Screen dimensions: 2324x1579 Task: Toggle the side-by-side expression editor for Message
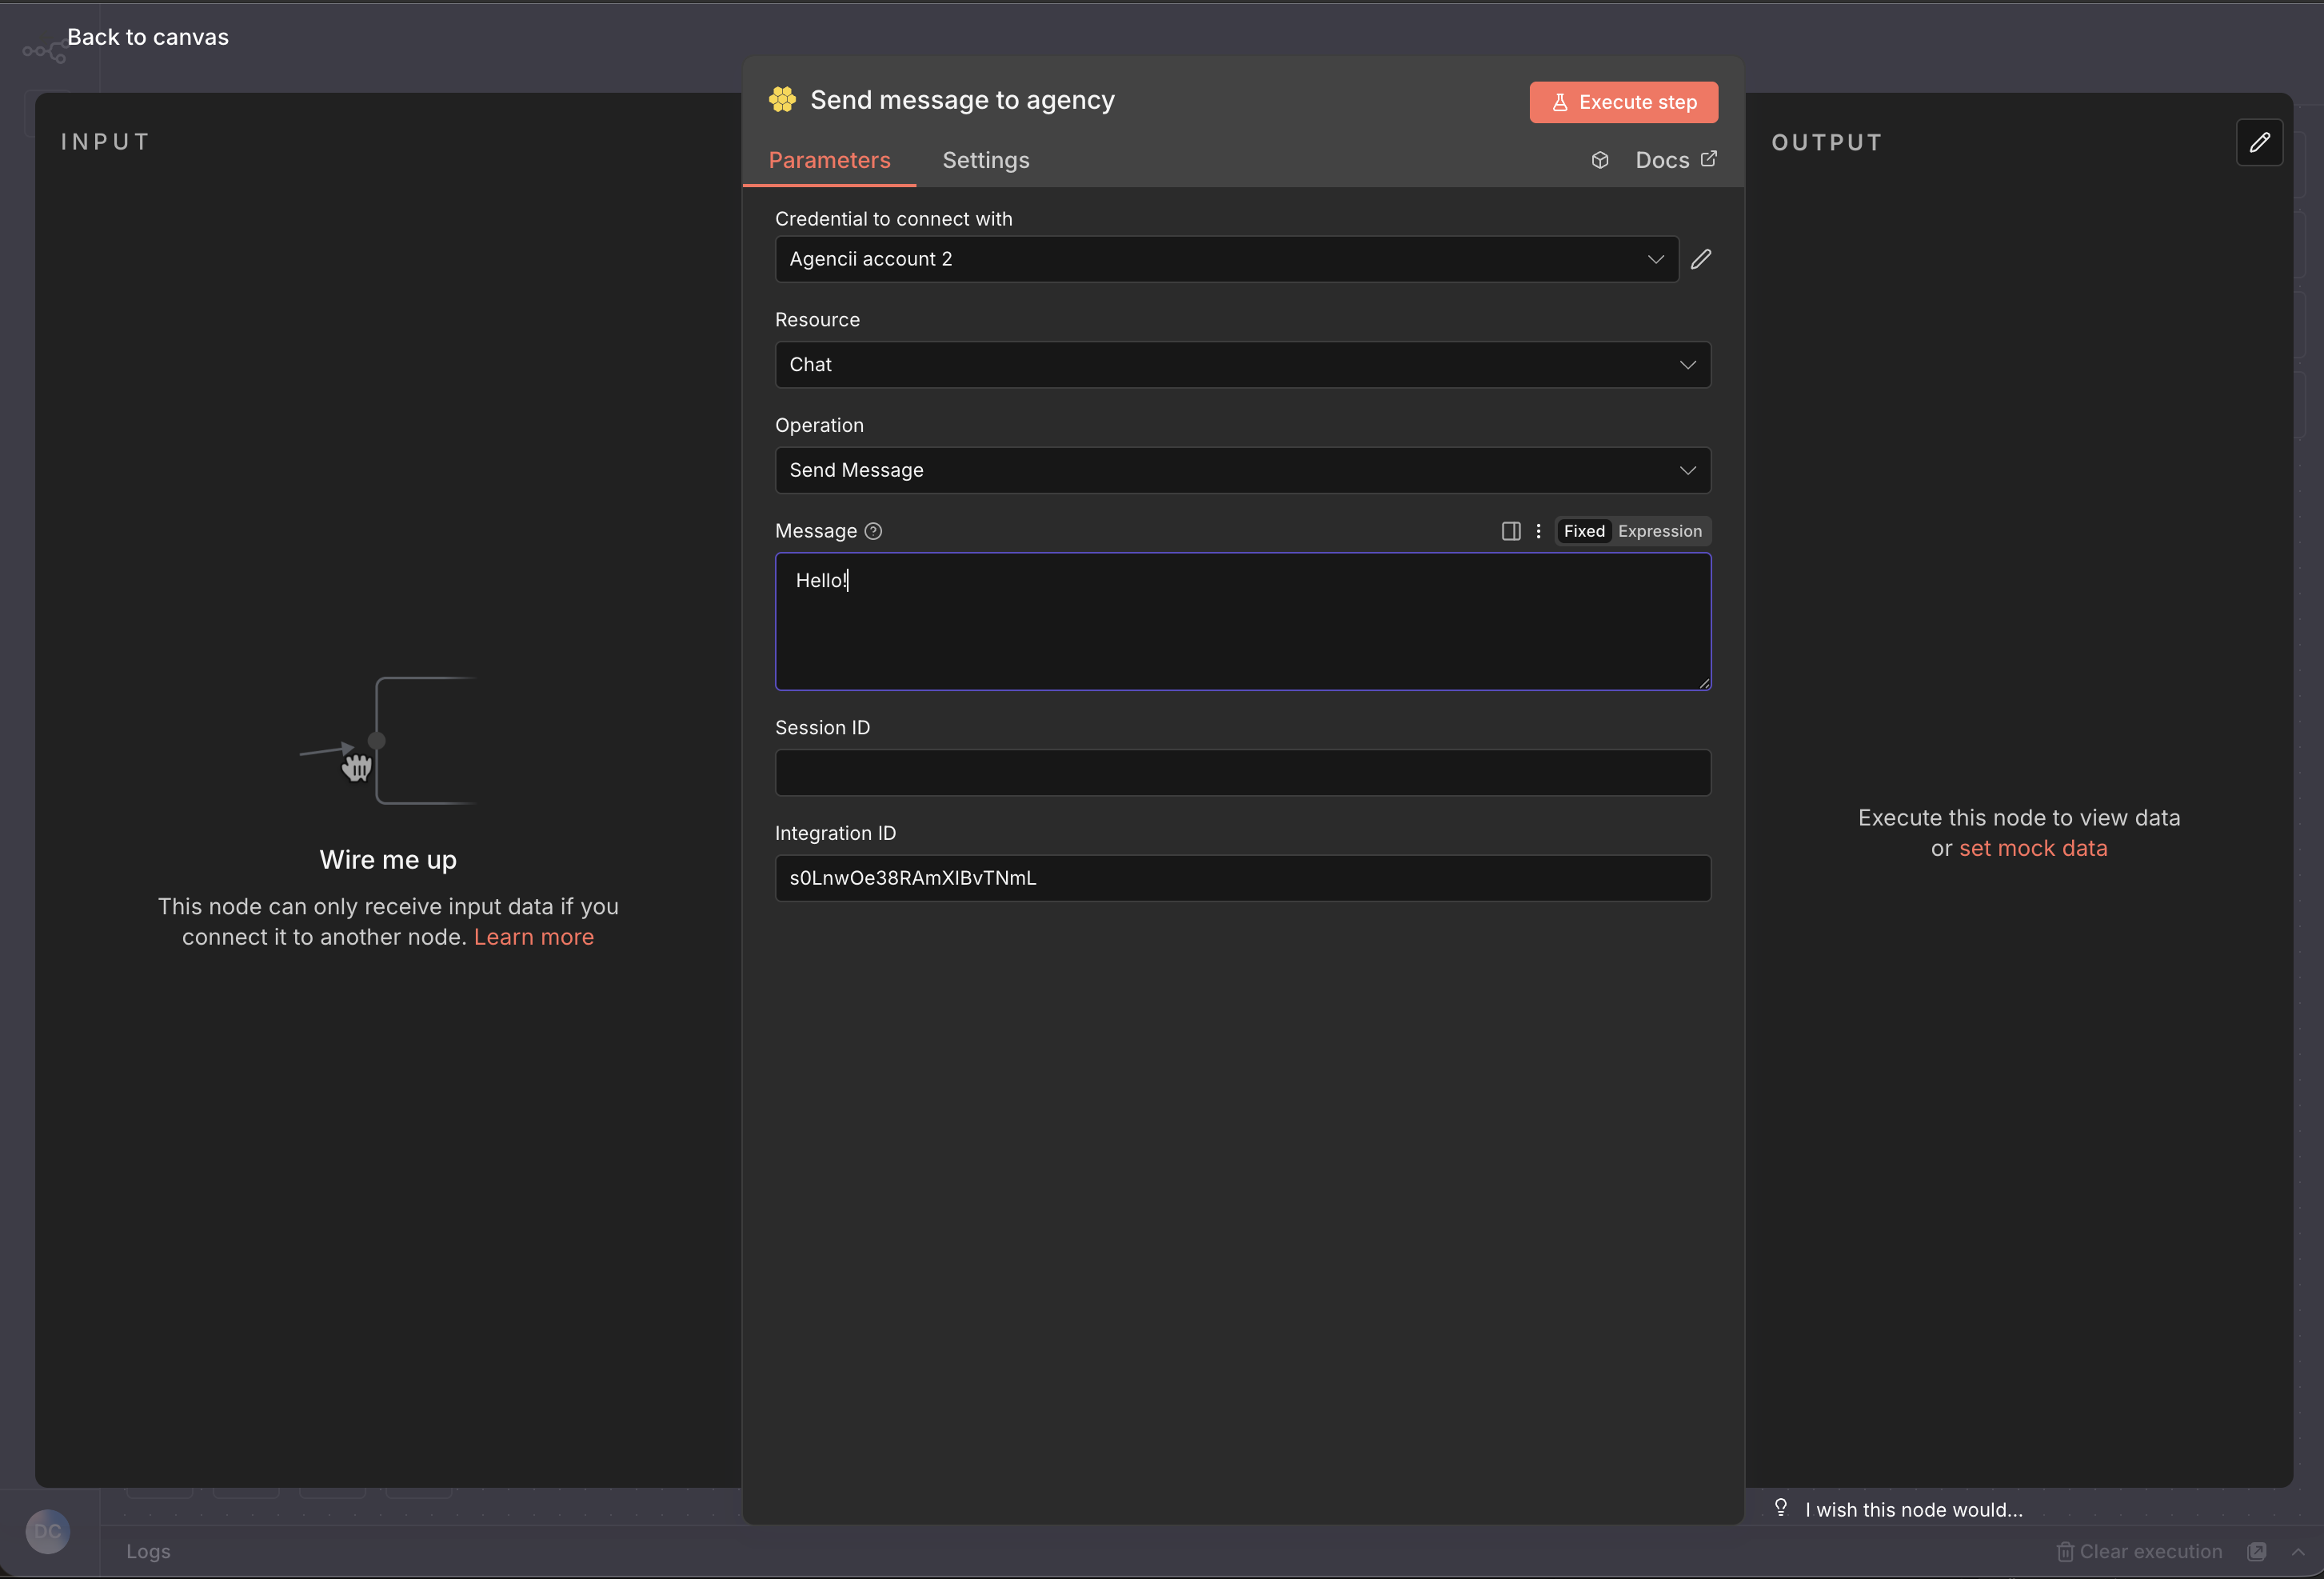[1509, 531]
